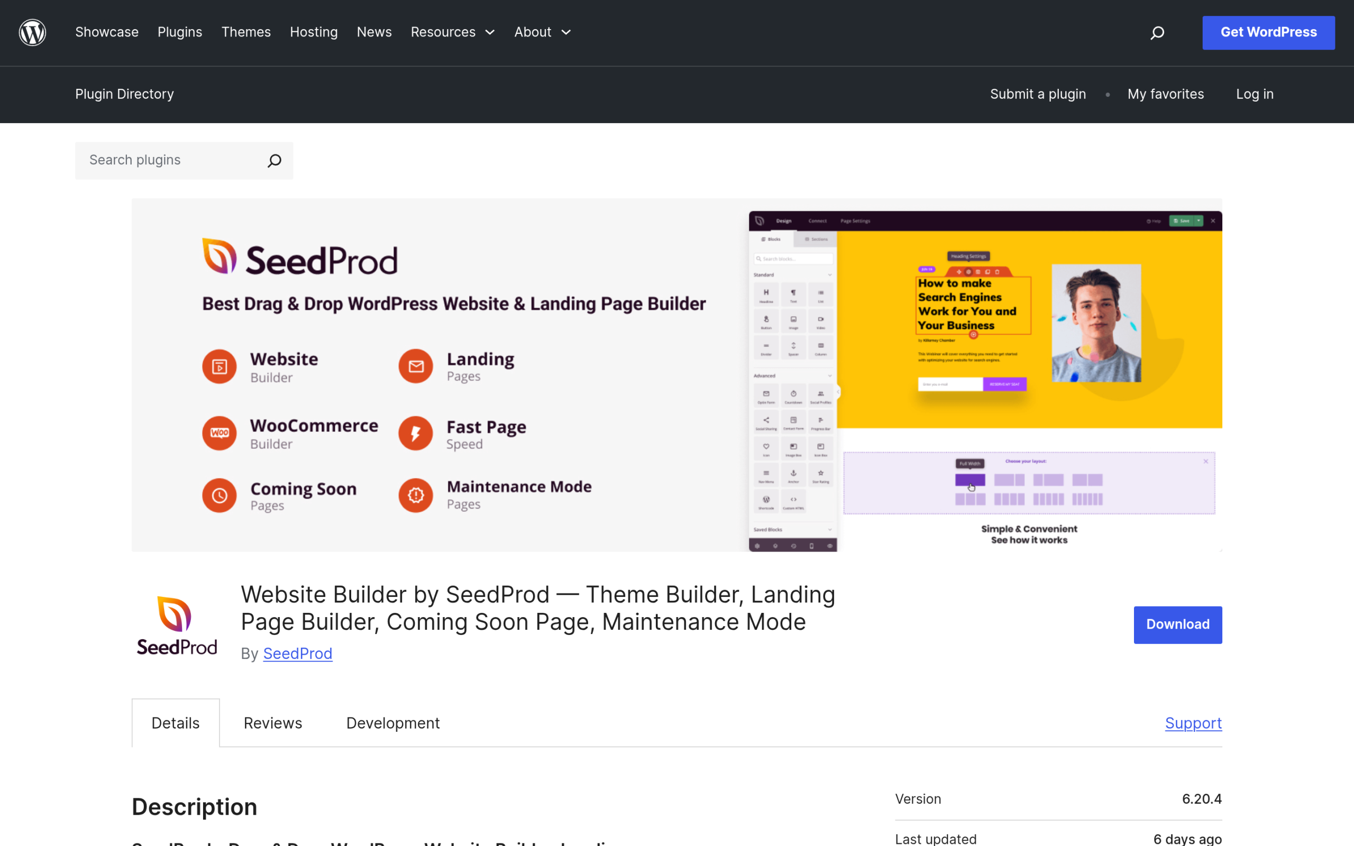This screenshot has width=1354, height=846.
Task: Open the News menu item
Action: 374,32
